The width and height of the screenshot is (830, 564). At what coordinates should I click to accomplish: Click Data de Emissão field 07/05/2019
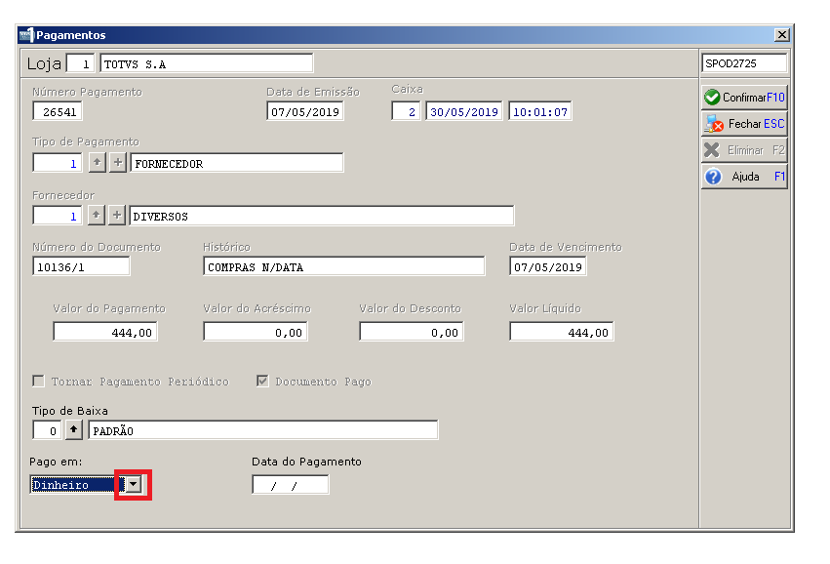coord(305,112)
